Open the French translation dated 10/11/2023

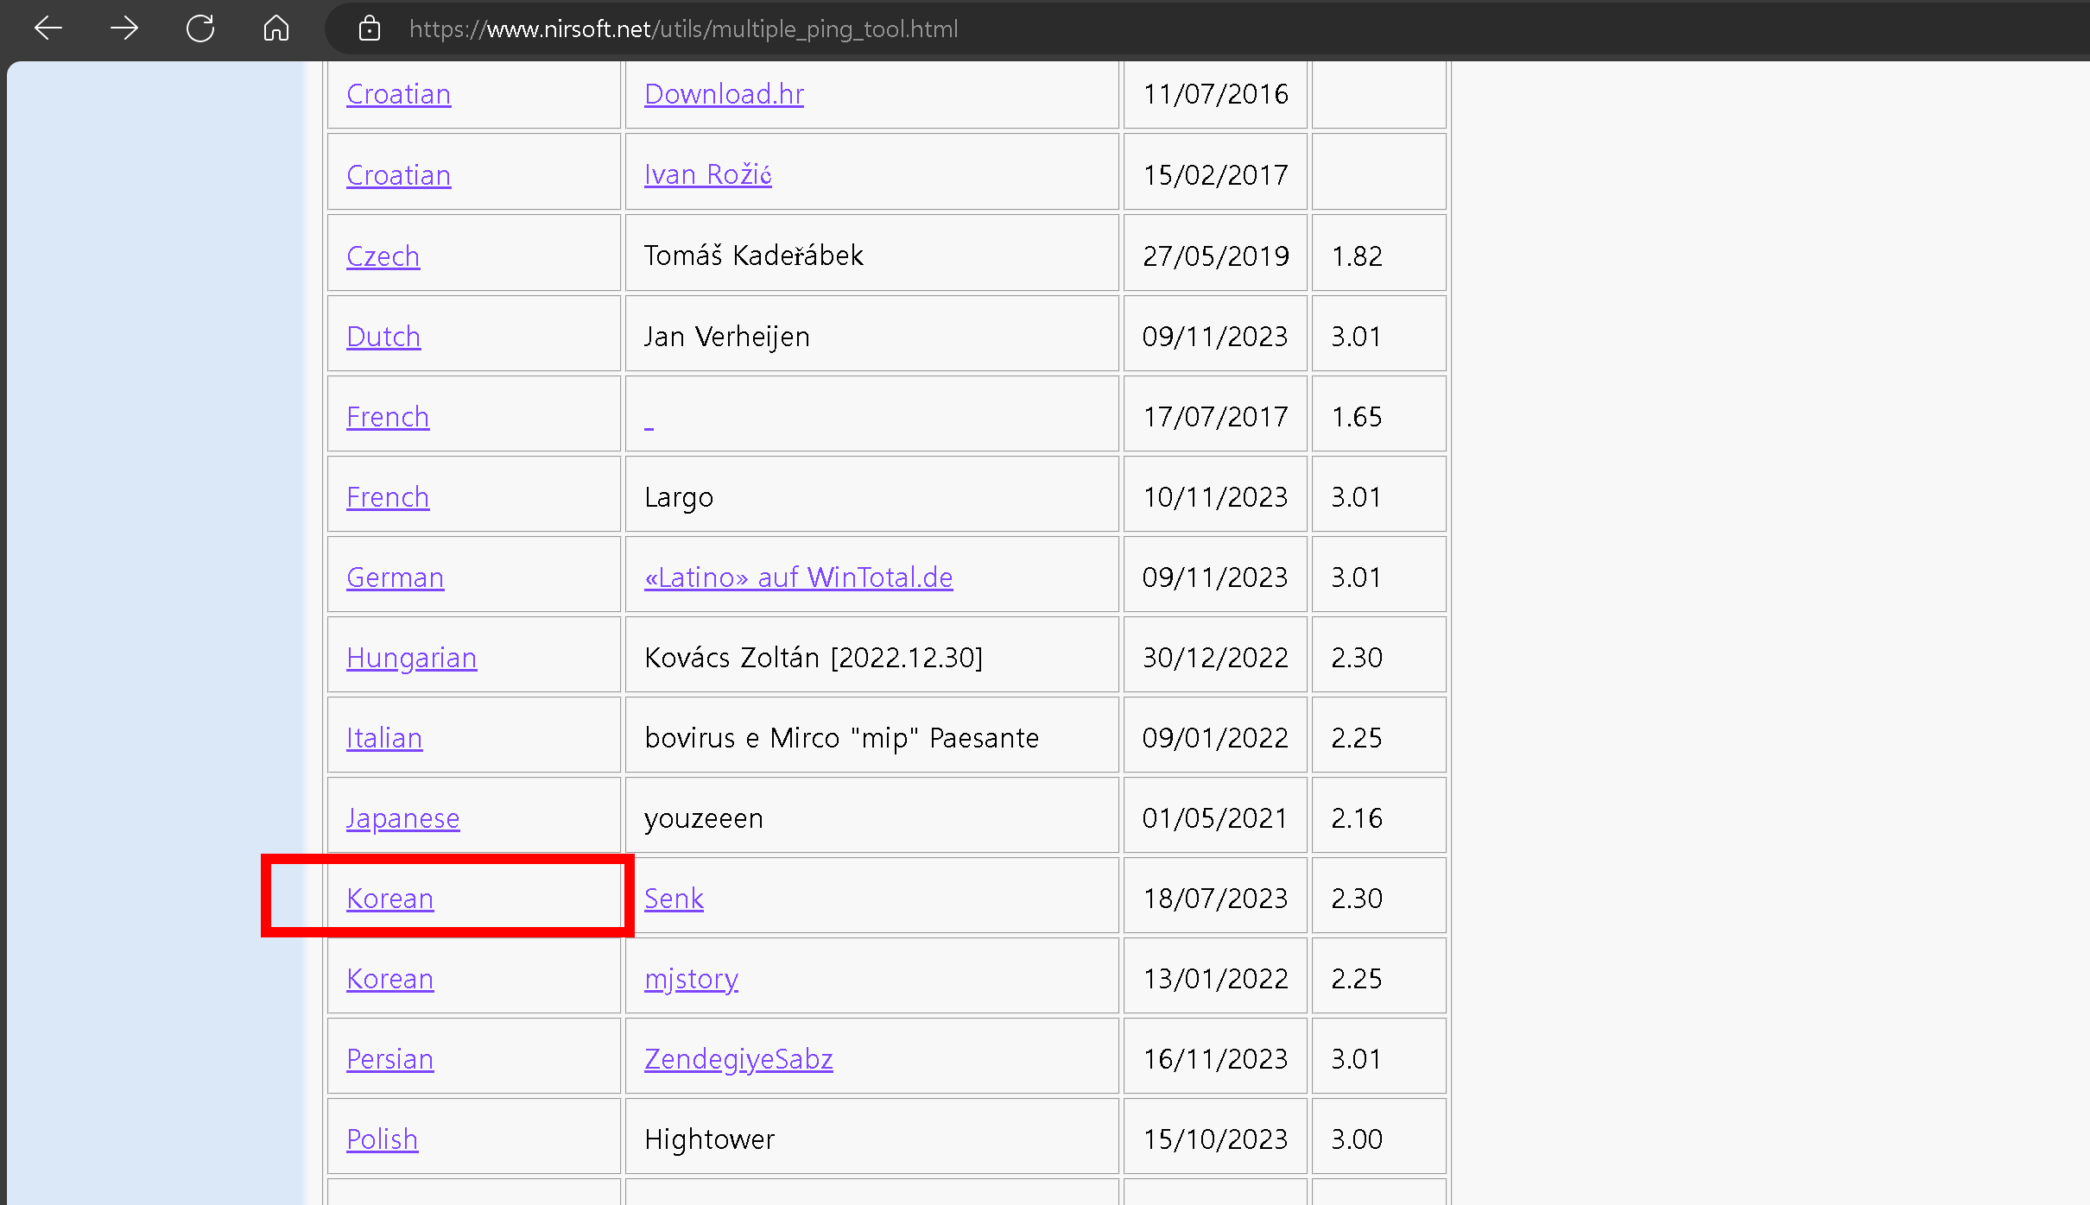click(x=387, y=497)
